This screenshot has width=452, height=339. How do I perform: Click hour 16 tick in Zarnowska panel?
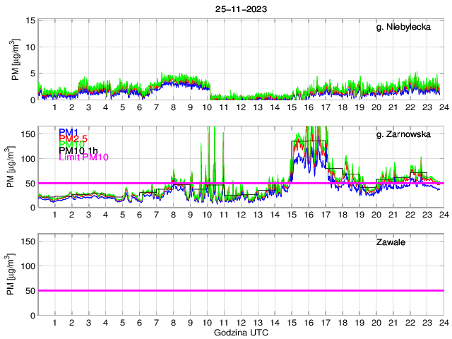point(308,214)
